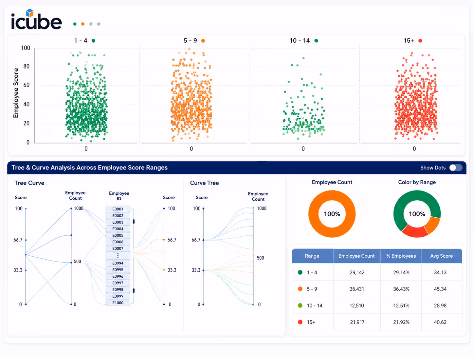Select the orange pagination dot near the logo
Screen dimensions: 474x356
tap(83, 24)
